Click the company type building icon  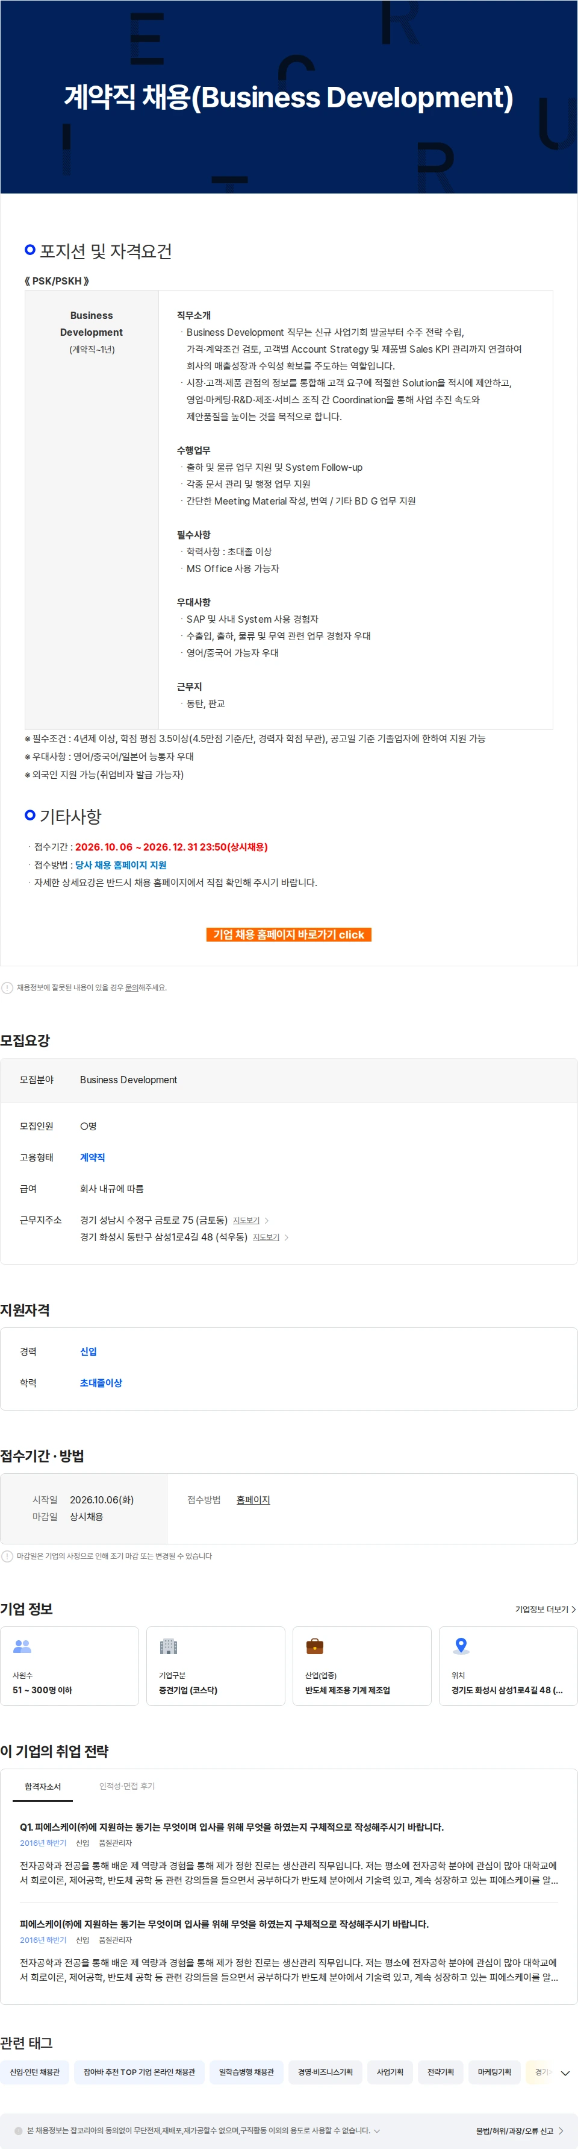[168, 1646]
